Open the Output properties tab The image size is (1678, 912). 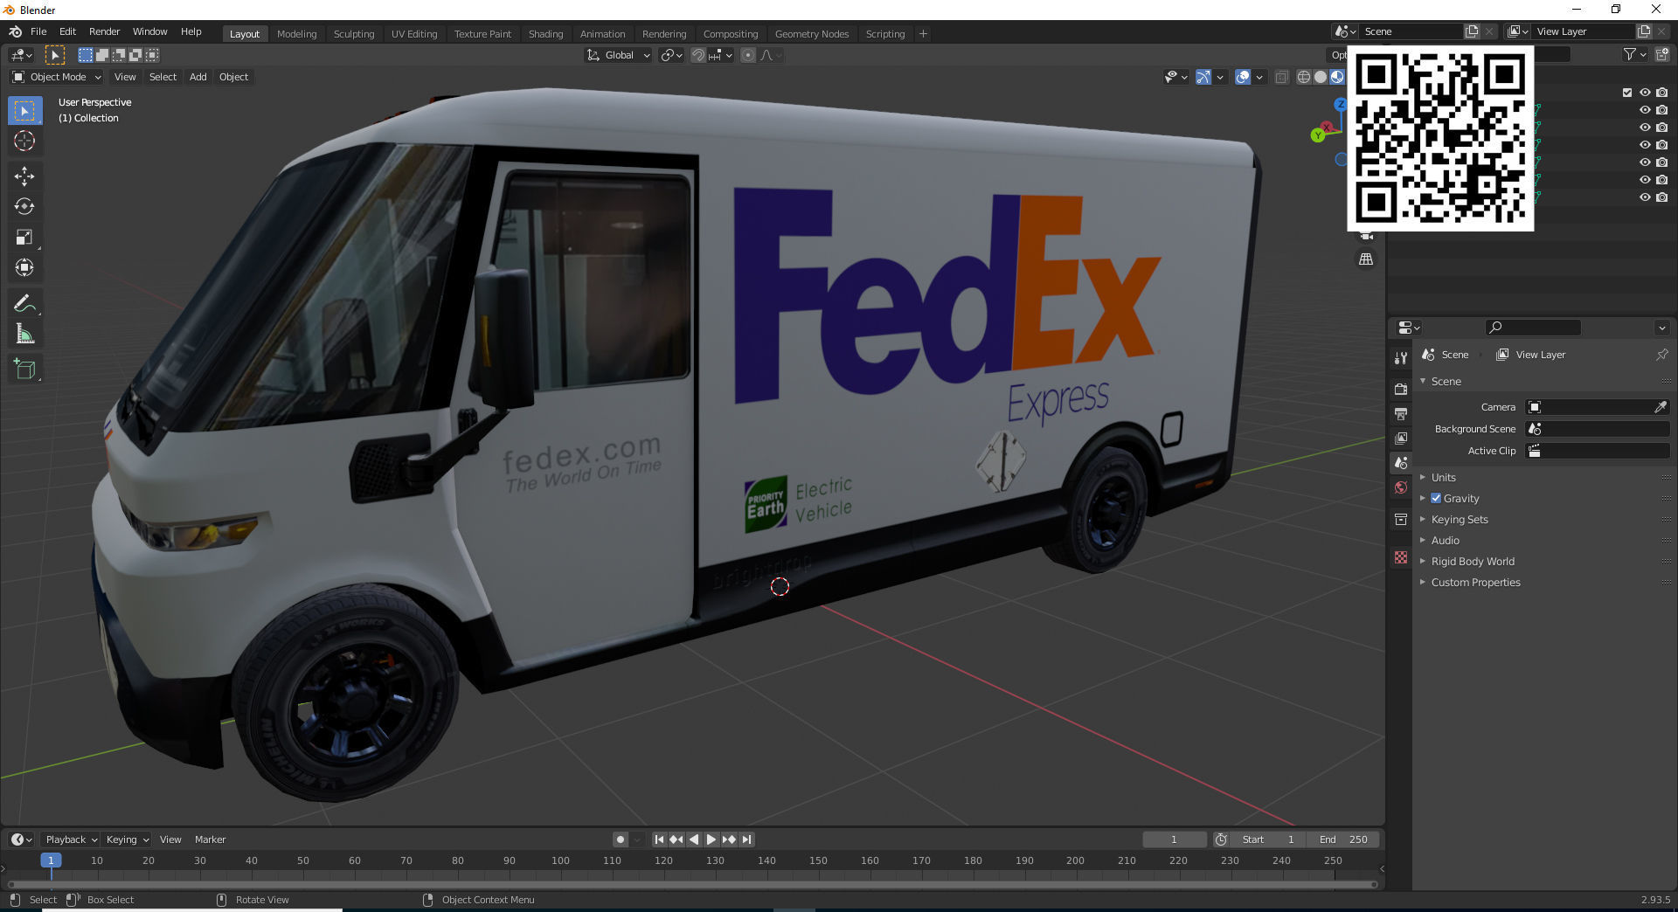click(1401, 413)
